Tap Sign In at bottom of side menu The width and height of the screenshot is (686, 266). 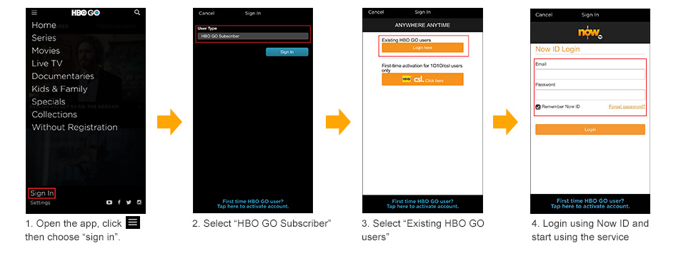coord(42,193)
